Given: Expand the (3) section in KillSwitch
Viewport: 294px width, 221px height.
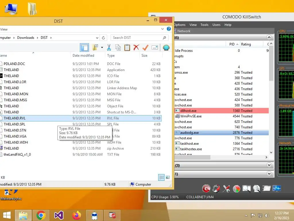Looking at the screenshot, I should (269, 165).
